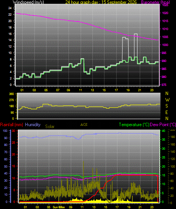
Task: Click the 22 tick on windspeed axis
Action: [10, 14]
